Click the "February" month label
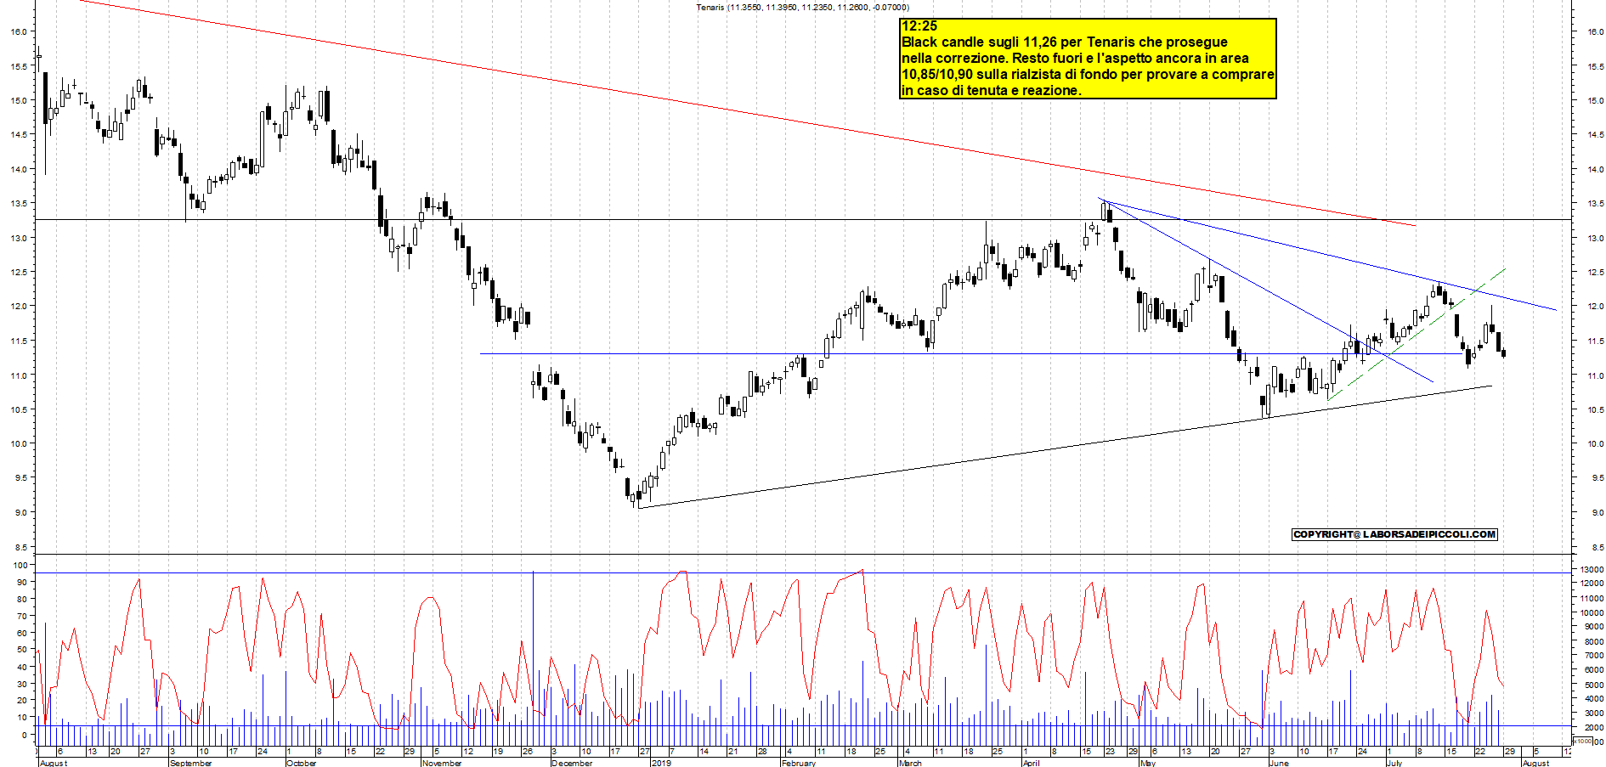Image resolution: width=1606 pixels, height=767 pixels. click(x=798, y=763)
